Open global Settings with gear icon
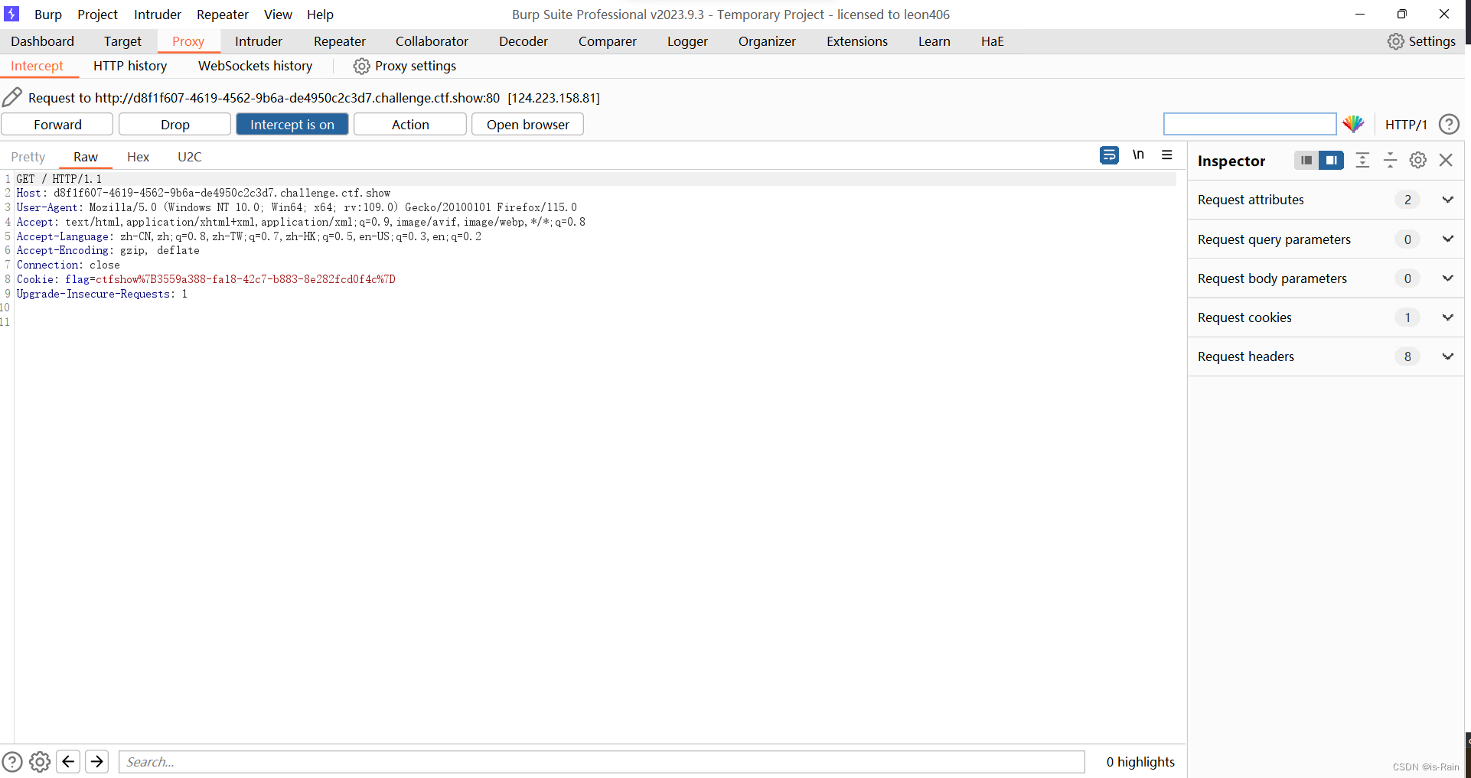Screen dimensions: 1471x778 (x=1396, y=41)
